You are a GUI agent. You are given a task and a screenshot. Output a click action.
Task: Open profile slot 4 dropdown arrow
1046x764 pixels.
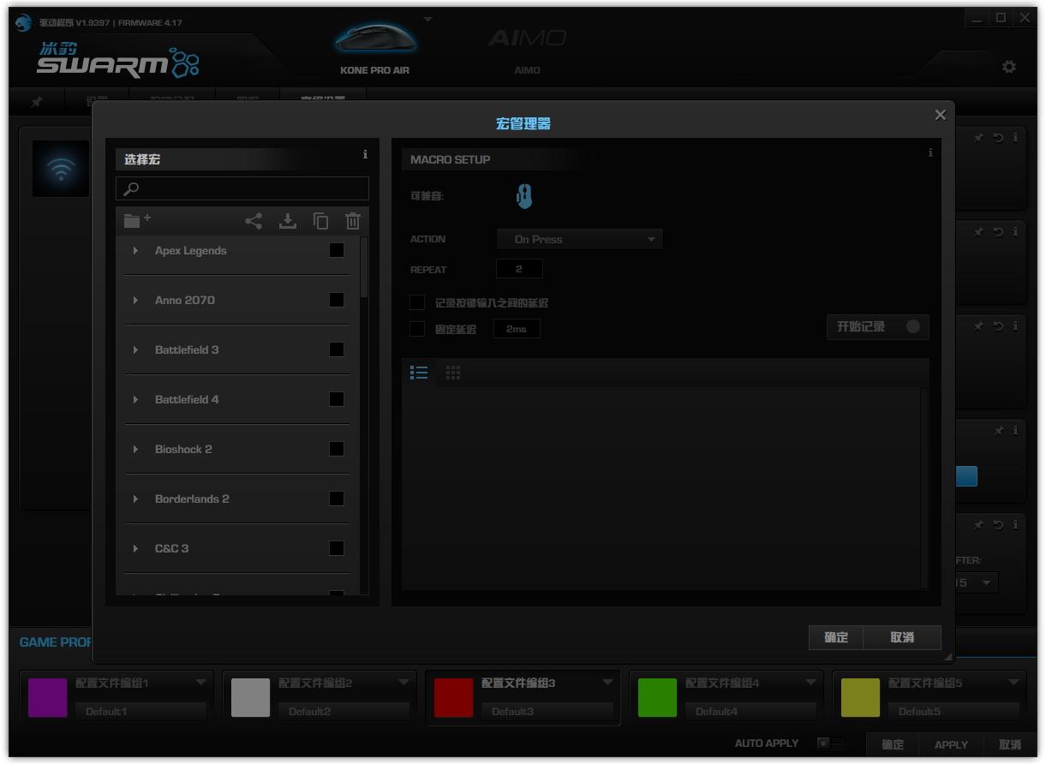pos(810,683)
